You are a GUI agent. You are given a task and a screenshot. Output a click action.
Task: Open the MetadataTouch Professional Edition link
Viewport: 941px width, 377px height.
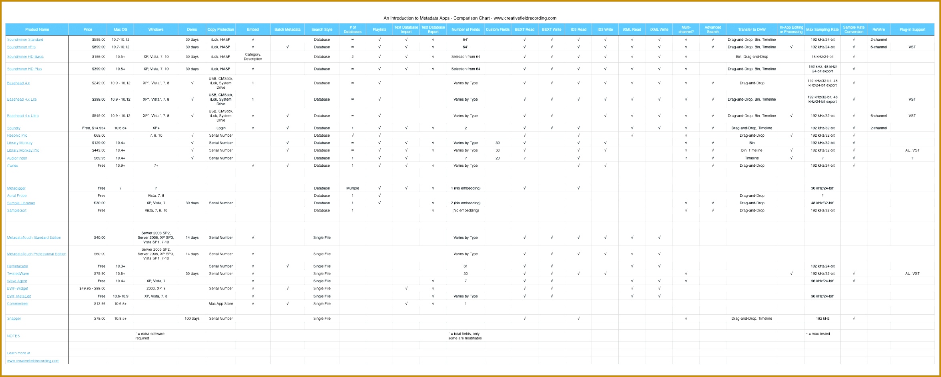36,253
